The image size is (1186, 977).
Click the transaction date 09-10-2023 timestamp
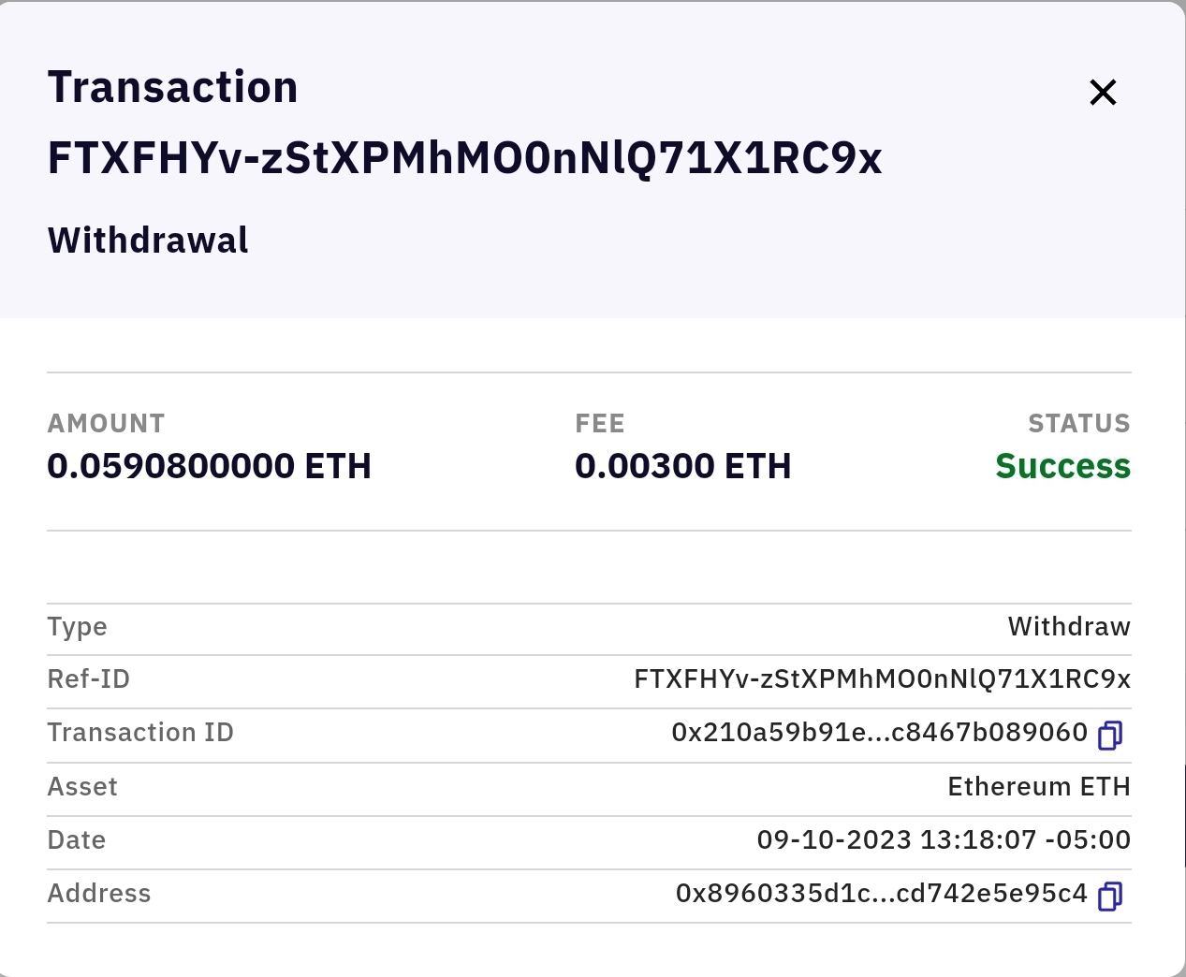[x=943, y=839]
